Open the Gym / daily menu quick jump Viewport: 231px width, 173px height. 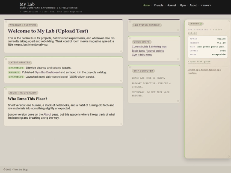click(142, 55)
